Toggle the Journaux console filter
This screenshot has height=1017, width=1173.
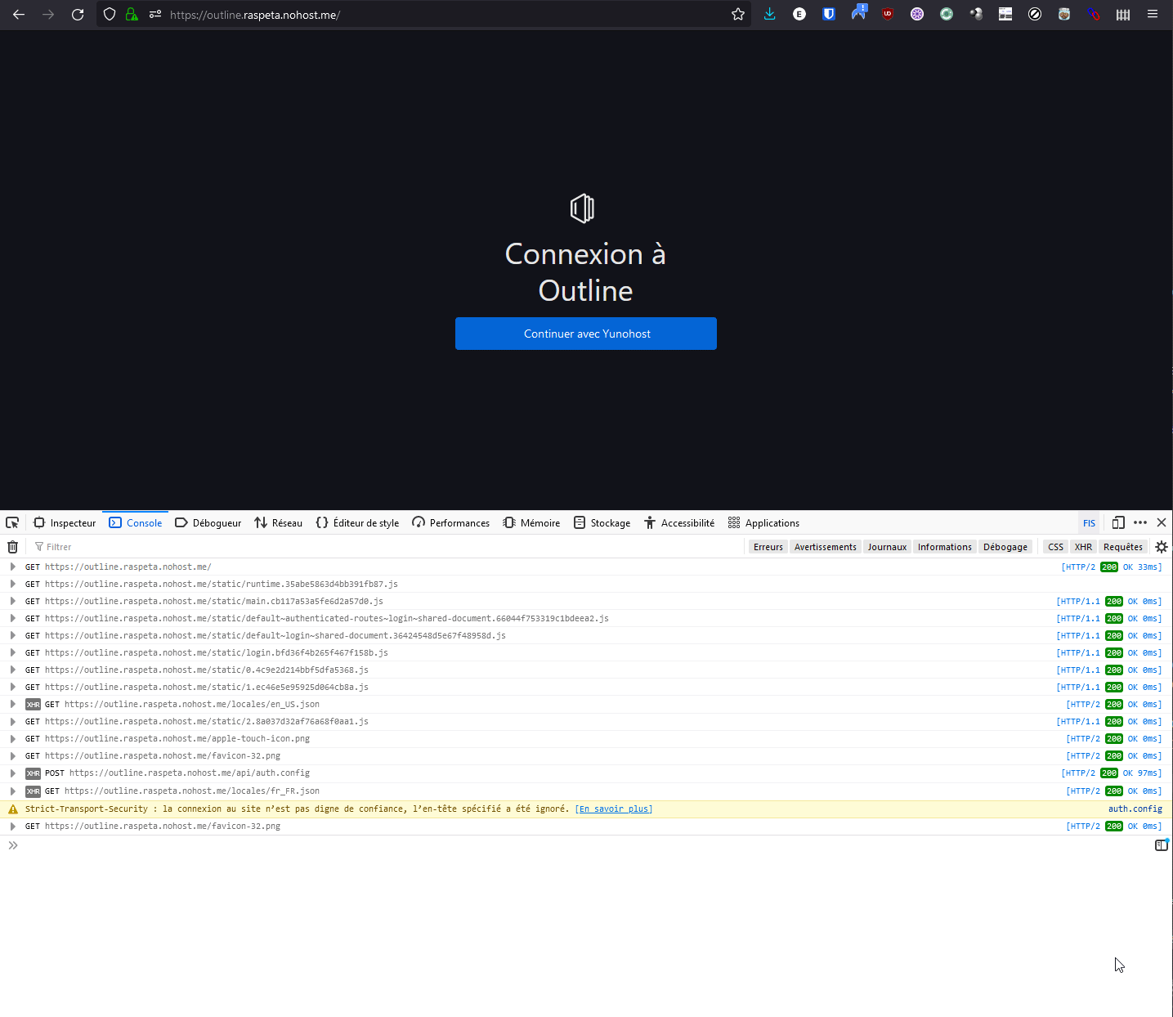click(x=887, y=547)
